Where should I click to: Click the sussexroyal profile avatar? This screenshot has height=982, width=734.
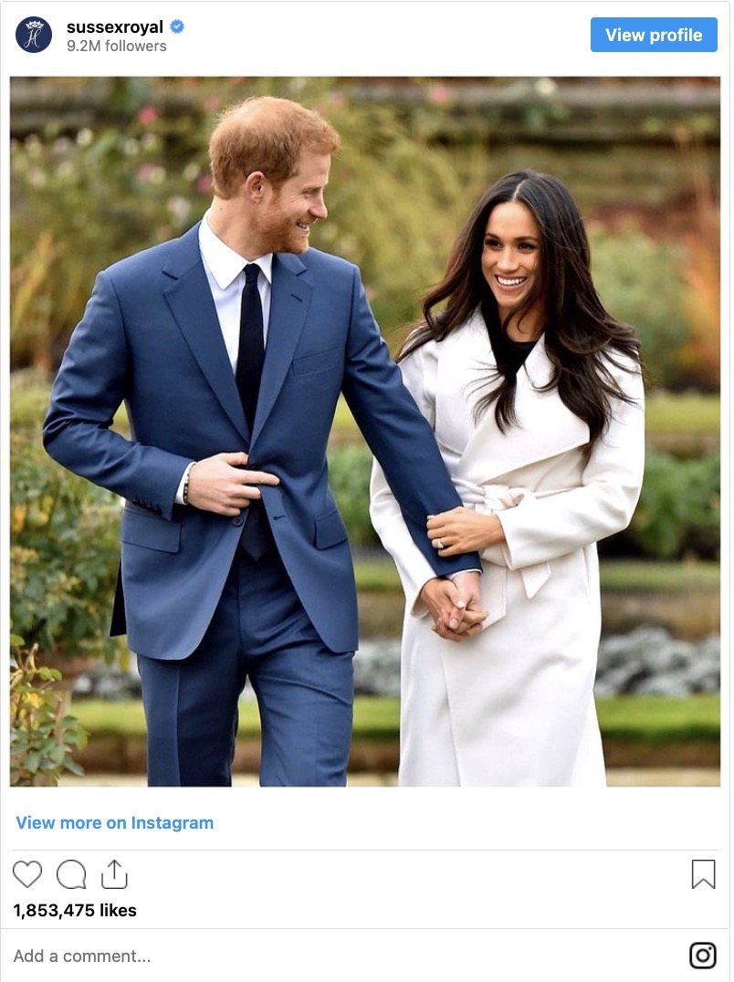pyautogui.click(x=34, y=35)
